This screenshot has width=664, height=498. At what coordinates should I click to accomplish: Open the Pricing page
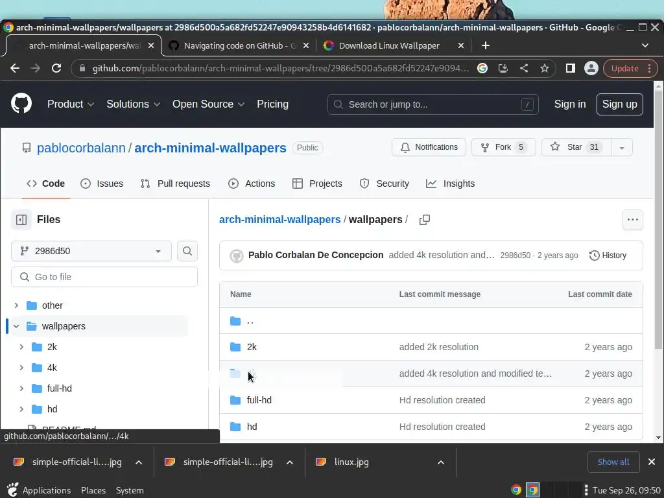pos(272,104)
